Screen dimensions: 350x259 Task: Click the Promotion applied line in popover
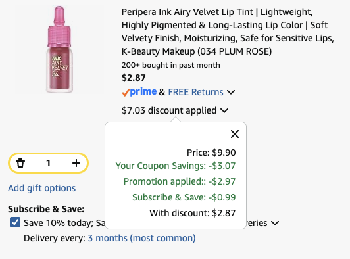pyautogui.click(x=180, y=181)
